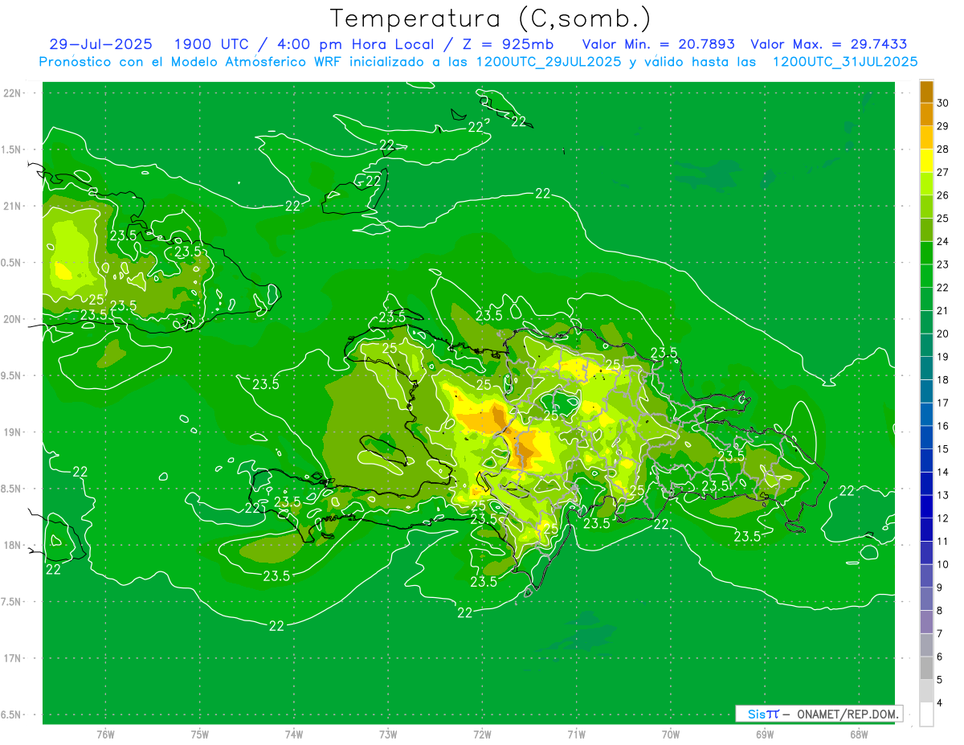Click the "SisTT - ONAMET/REP.DOM." credit label
This screenshot has height=745, width=964.
click(x=818, y=714)
